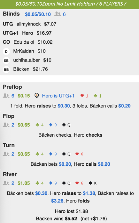Click the Queen of spades on the flop
139x223 pixels.
coord(66,125)
